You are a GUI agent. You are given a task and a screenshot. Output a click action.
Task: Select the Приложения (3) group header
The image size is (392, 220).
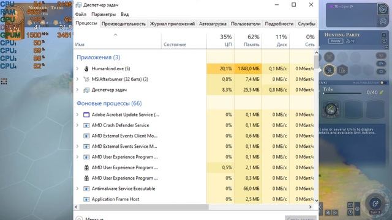[x=99, y=57]
